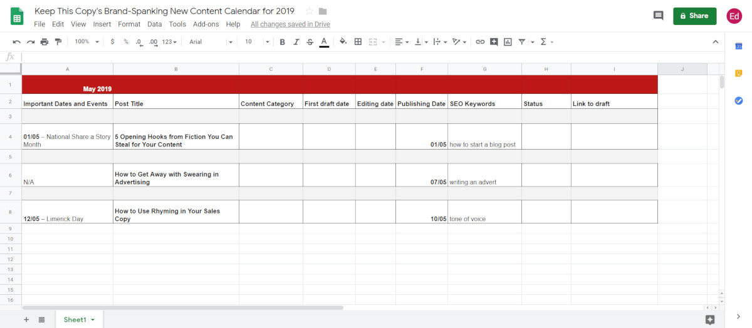Click the Explore button at bottom right

pyautogui.click(x=709, y=319)
